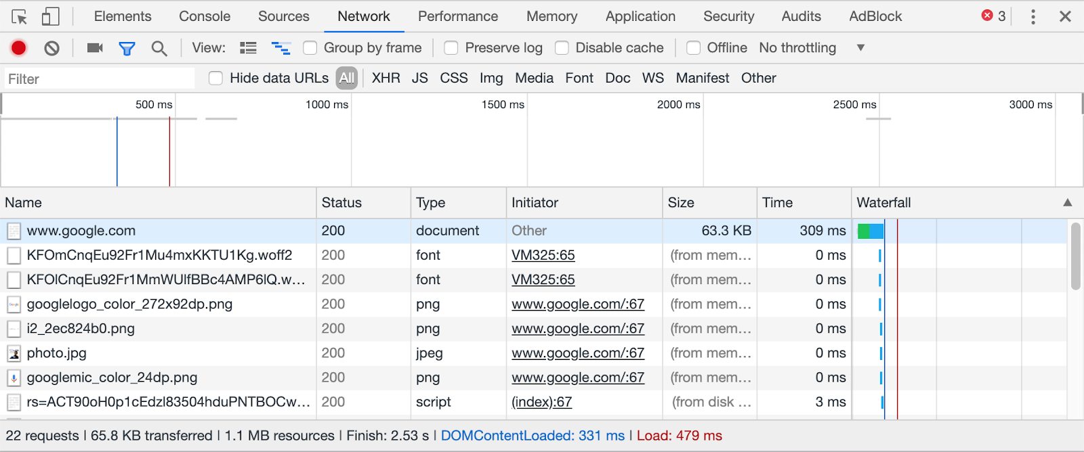Open the Performance tab
The height and width of the screenshot is (452, 1084).
coord(458,16)
